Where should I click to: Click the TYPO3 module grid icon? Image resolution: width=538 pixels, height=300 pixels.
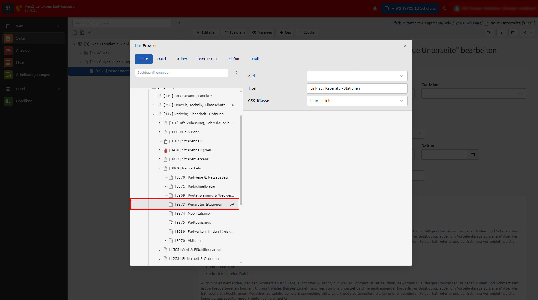coord(8,8)
